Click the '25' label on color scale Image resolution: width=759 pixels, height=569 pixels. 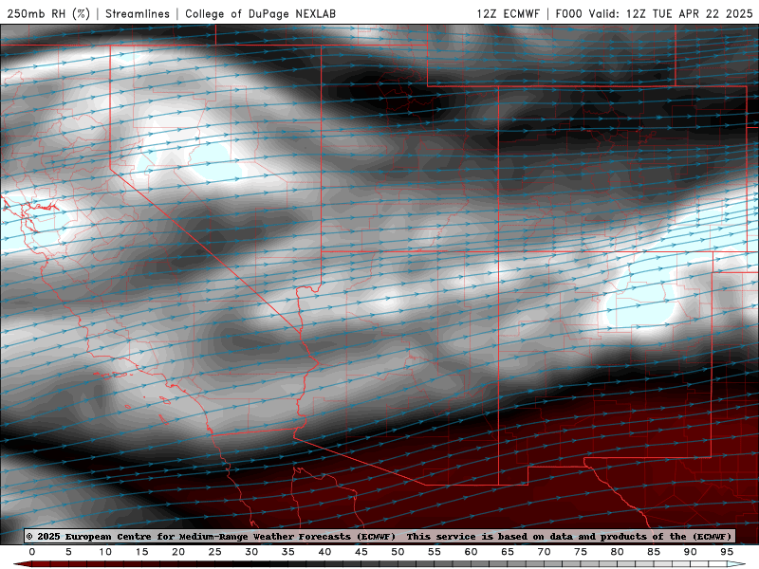coord(215,552)
